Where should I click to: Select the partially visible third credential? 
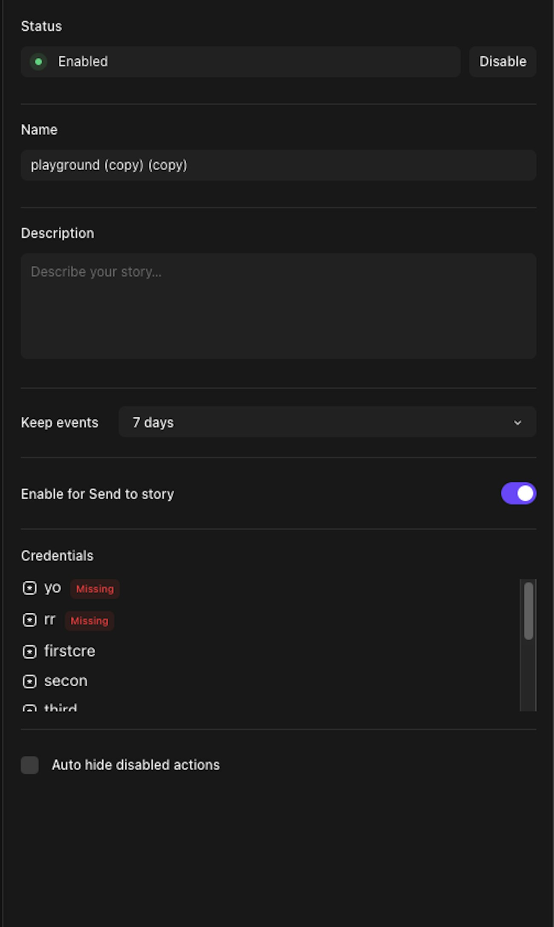pyautogui.click(x=61, y=708)
